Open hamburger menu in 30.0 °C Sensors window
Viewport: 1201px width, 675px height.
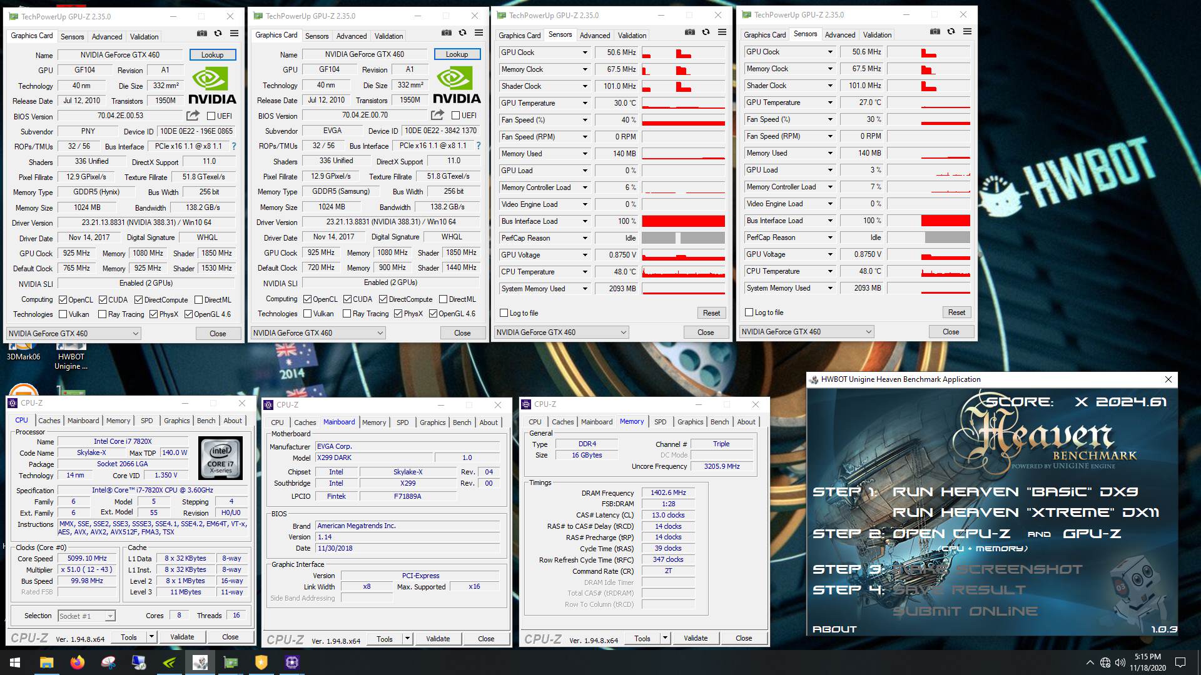tap(722, 32)
